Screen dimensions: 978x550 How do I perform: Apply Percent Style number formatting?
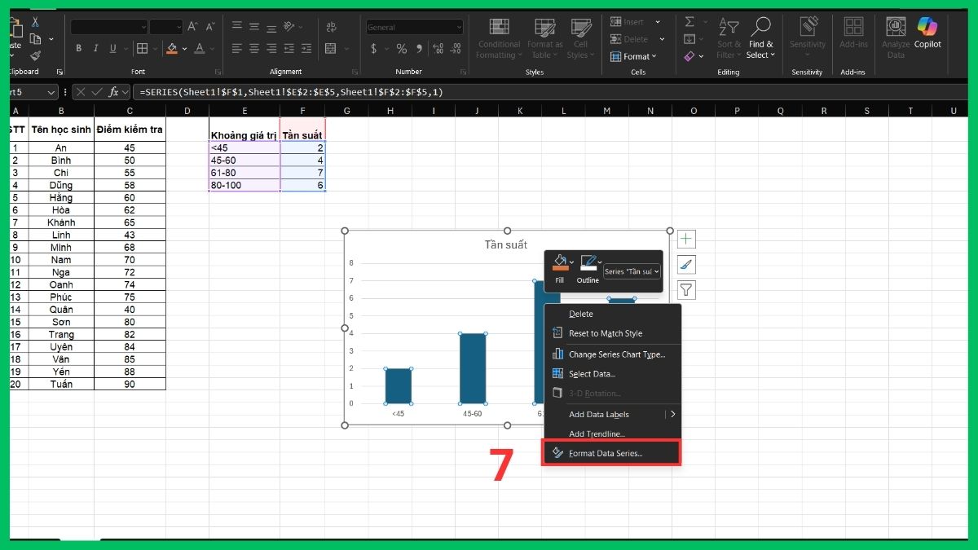pyautogui.click(x=400, y=49)
